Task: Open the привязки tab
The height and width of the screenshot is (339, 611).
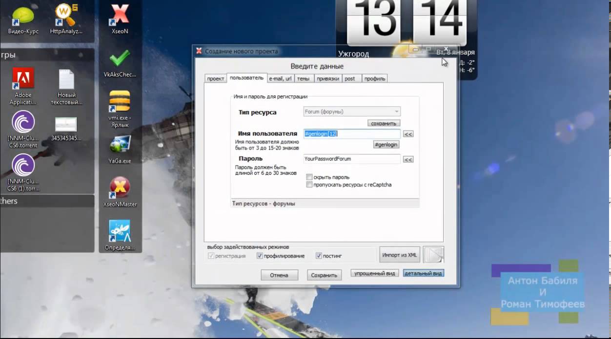Action: (x=327, y=78)
